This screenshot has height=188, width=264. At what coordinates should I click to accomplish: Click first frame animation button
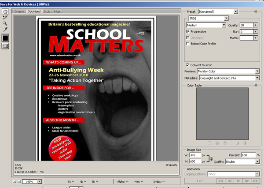point(220,181)
